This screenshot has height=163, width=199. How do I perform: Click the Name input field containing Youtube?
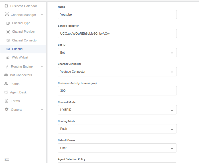click(x=117, y=14)
